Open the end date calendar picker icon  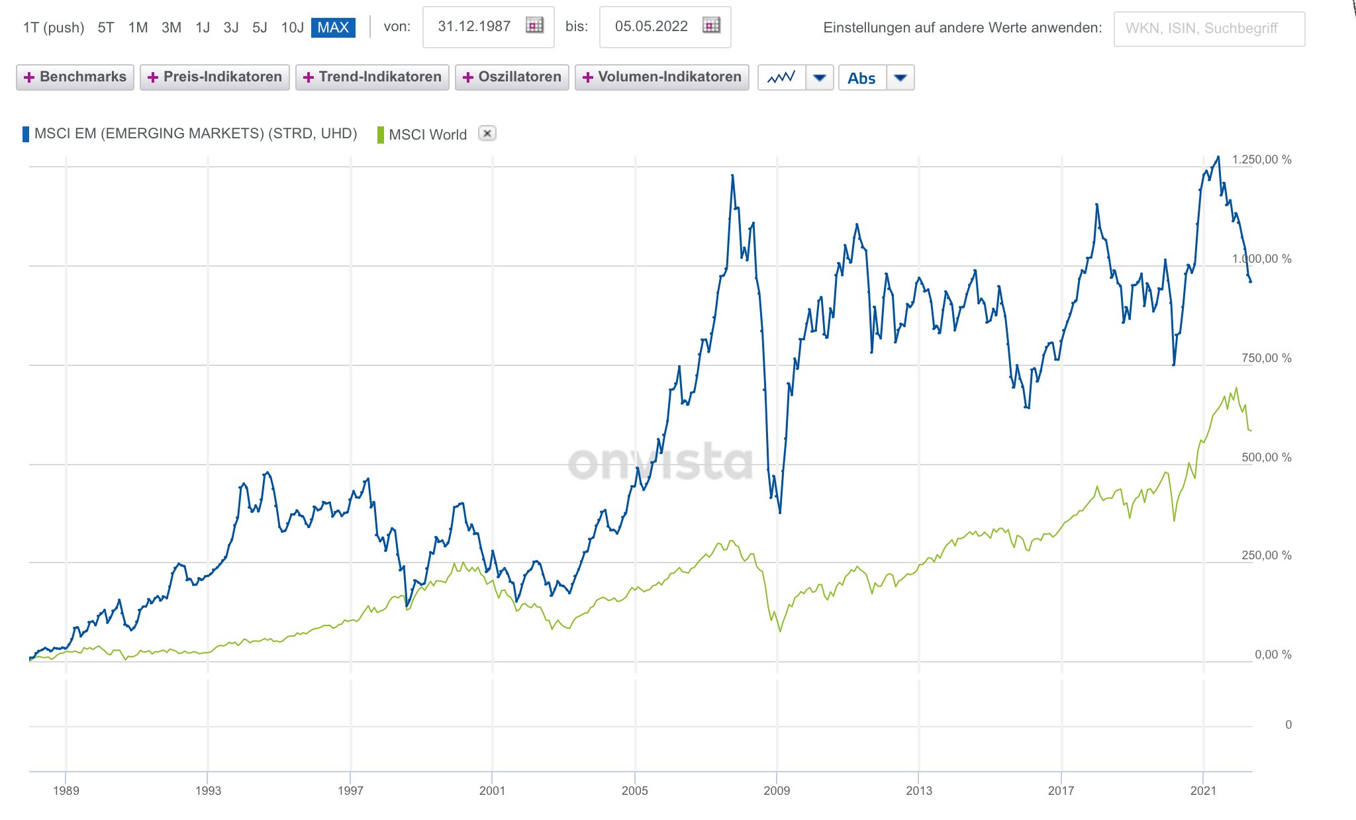tap(711, 26)
